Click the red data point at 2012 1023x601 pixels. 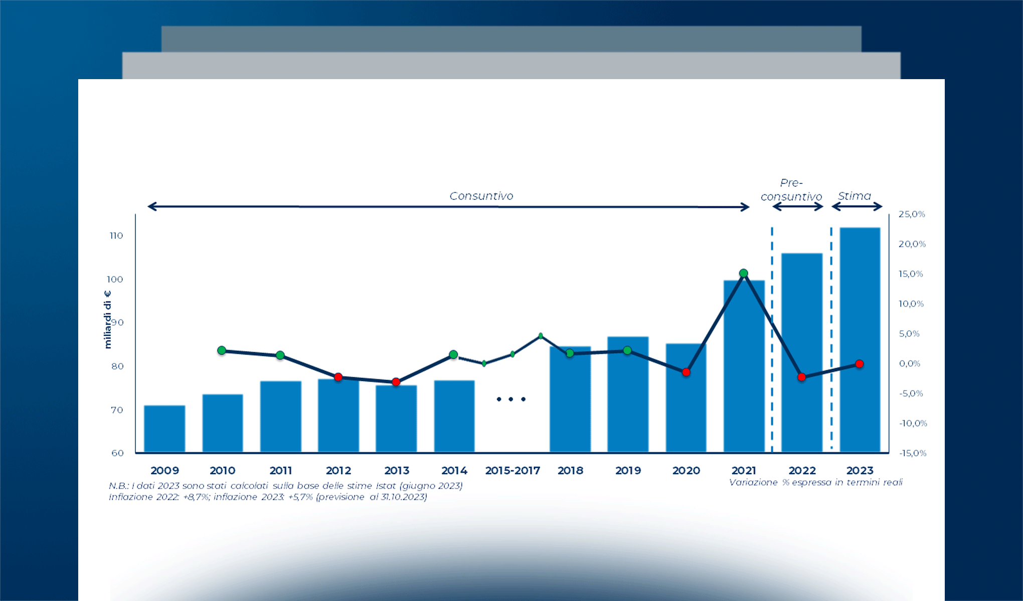338,377
